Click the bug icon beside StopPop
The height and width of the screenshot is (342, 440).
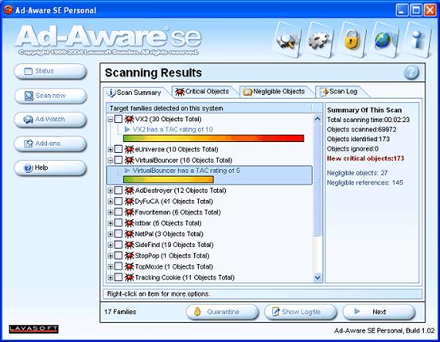coord(129,256)
